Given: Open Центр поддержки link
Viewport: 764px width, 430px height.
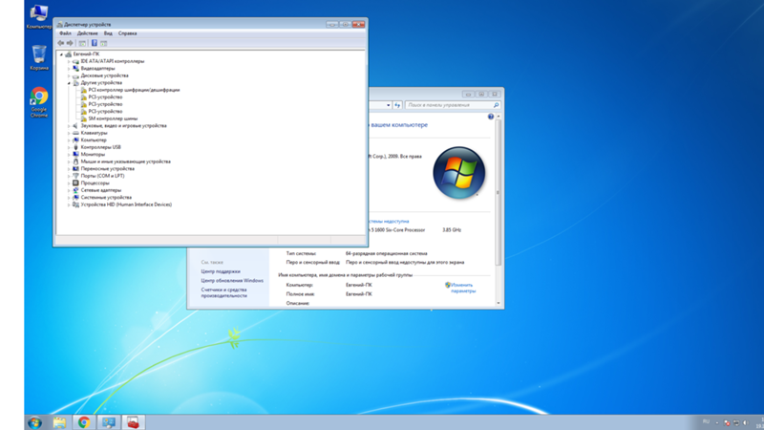Looking at the screenshot, I should pyautogui.click(x=221, y=271).
